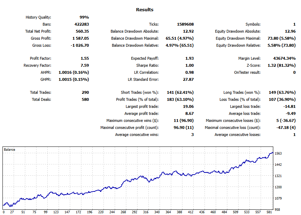The height and width of the screenshot is (215, 301).
Task: Select the Expected Payoff value 1.93
Action: [189, 58]
